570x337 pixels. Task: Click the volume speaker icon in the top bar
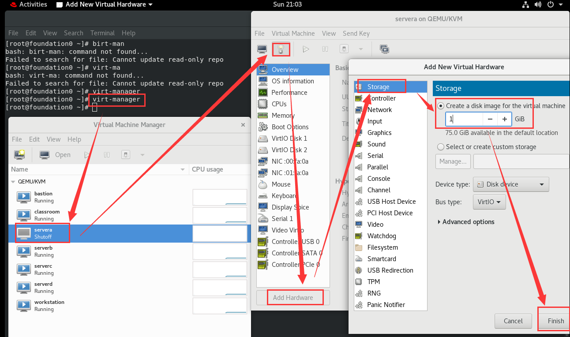pos(538,4)
